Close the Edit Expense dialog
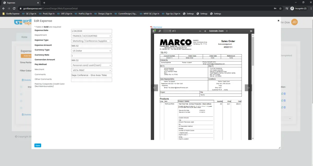The width and height of the screenshot is (313, 166). click(278, 21)
